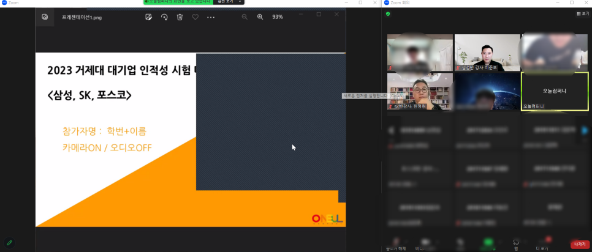Screen dimensions: 592x252
Task: Click the file name 프레젠테이션1.png
Action: click(82, 17)
